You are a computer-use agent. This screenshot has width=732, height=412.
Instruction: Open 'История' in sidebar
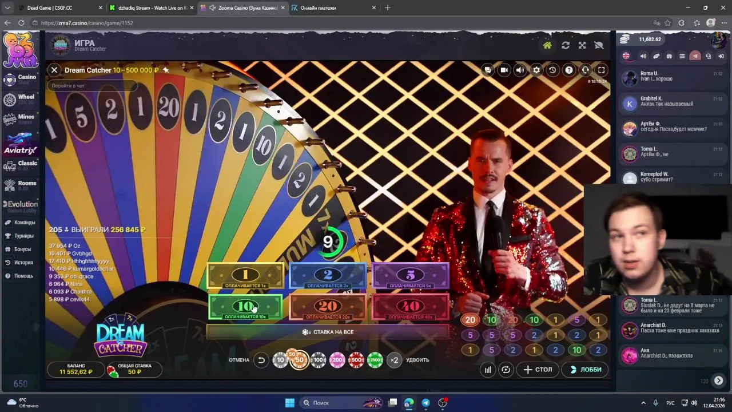click(19, 263)
